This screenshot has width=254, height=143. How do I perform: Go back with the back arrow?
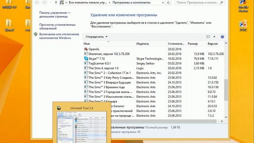pyautogui.click(x=37, y=3)
